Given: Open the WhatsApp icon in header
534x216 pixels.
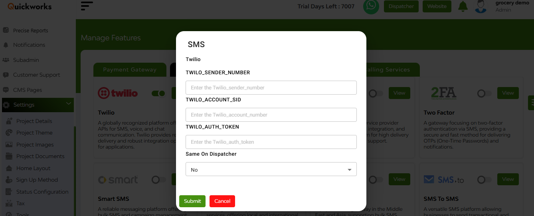Looking at the screenshot, I should click(x=371, y=6).
